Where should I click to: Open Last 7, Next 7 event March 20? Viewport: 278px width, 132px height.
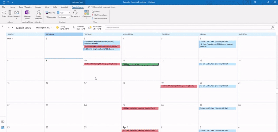coord(218,86)
